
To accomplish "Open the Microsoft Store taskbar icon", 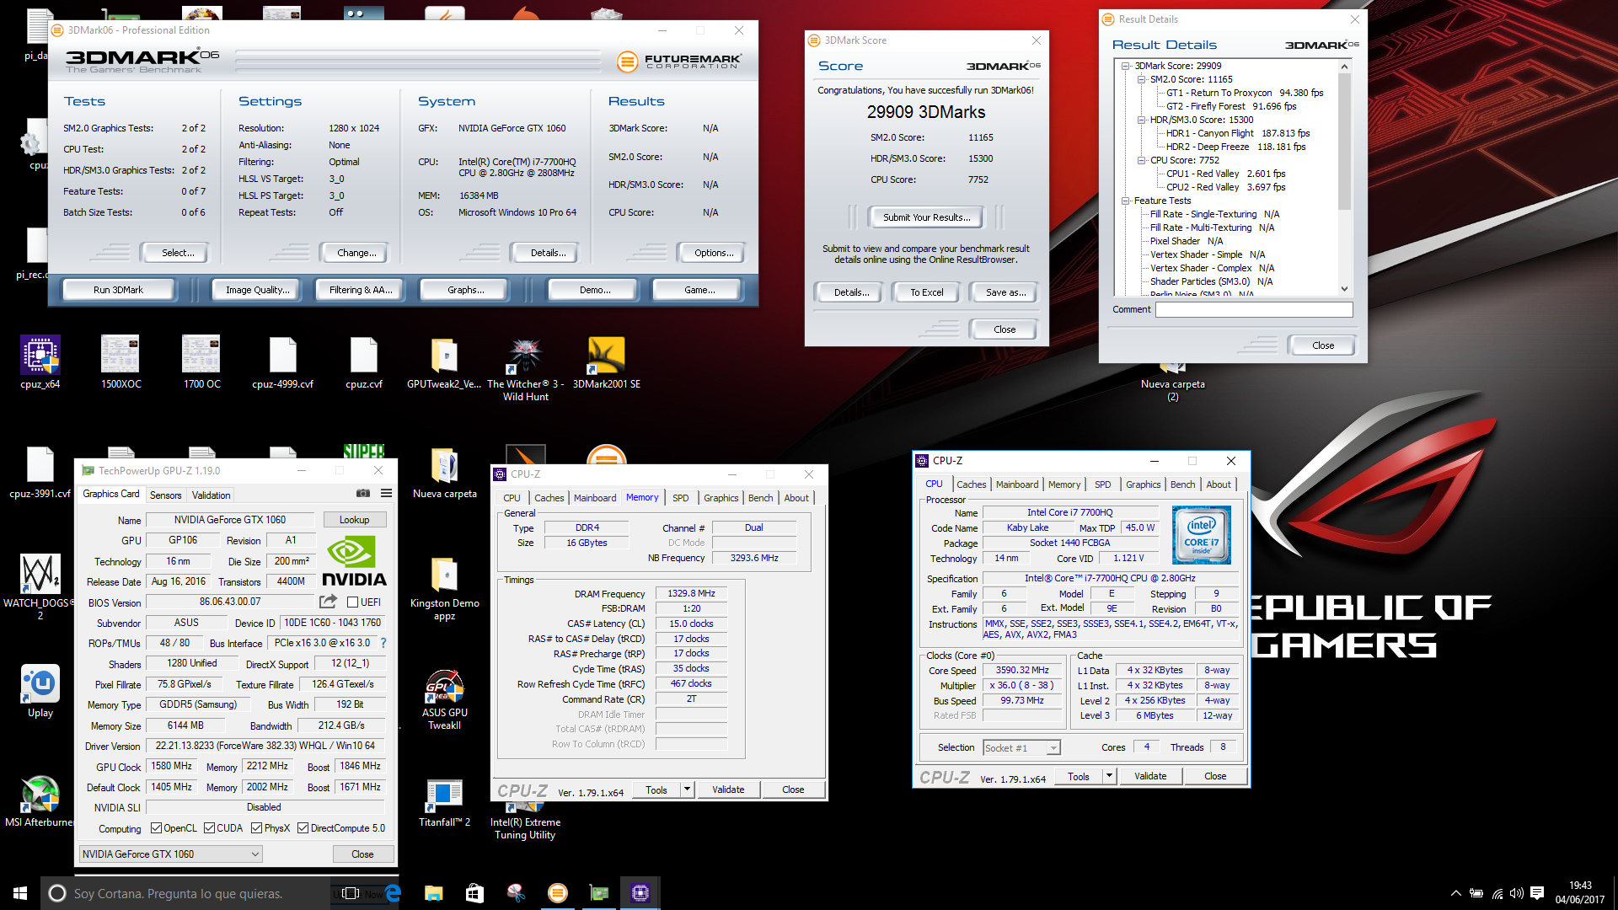I will click(474, 893).
